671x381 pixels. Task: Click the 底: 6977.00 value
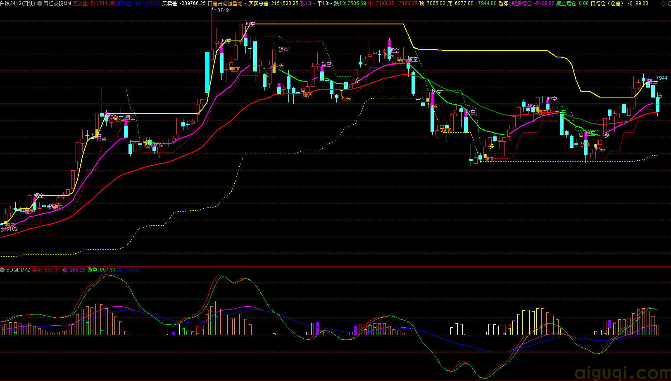[460, 3]
